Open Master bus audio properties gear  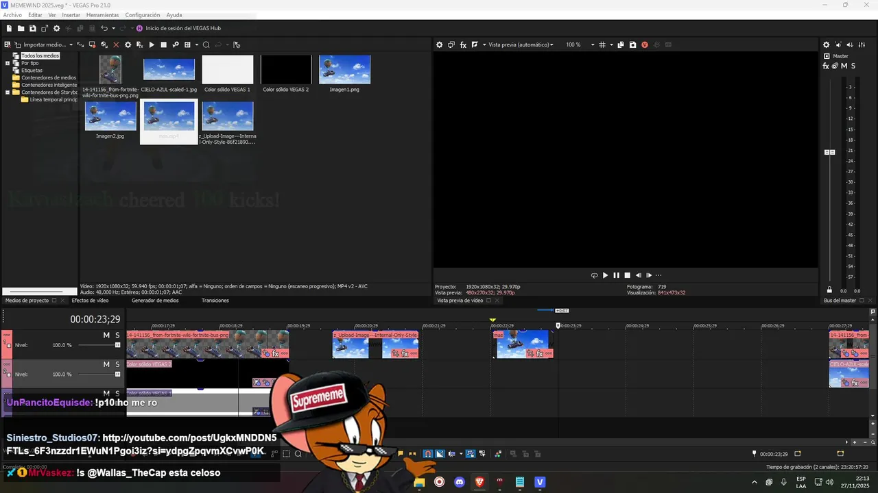[827, 45]
